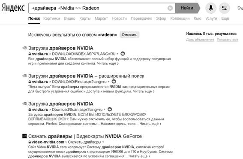
Task: Open the Загрузка драйверов NVIDIA result linking to Download/Scan.aspx
Action: (61, 104)
